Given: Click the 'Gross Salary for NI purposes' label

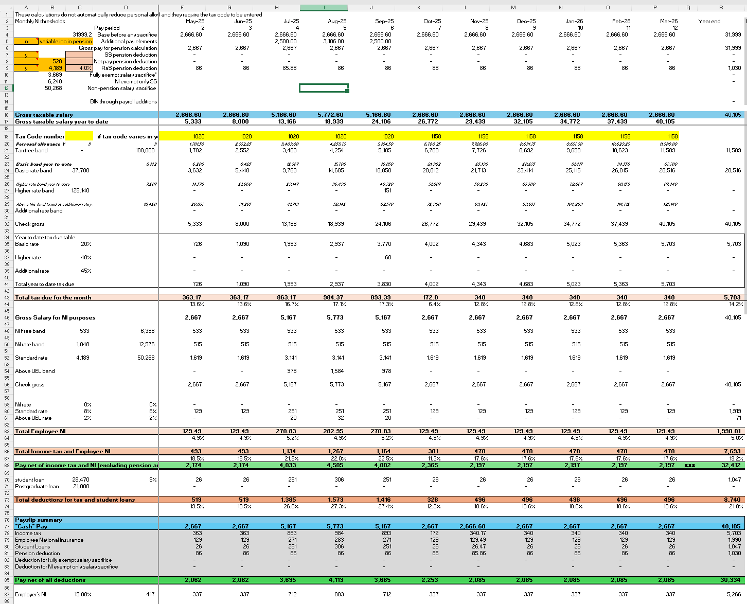Looking at the screenshot, I should click(55, 317).
